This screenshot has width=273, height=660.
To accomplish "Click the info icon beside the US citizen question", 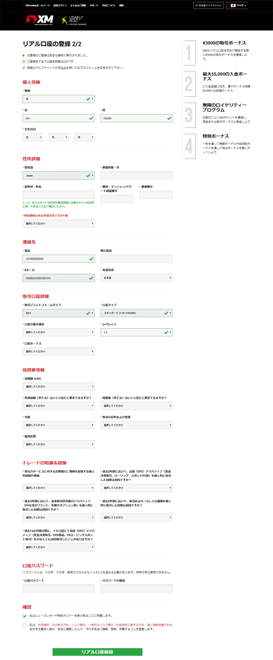I will (66, 215).
